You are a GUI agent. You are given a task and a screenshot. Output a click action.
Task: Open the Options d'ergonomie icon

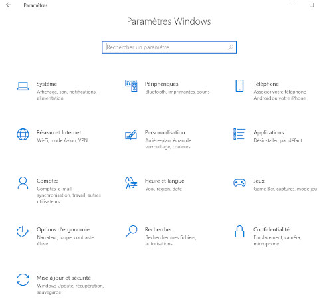(23, 231)
